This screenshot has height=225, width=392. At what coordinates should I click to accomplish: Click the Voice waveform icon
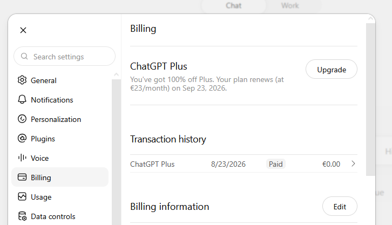tap(22, 158)
